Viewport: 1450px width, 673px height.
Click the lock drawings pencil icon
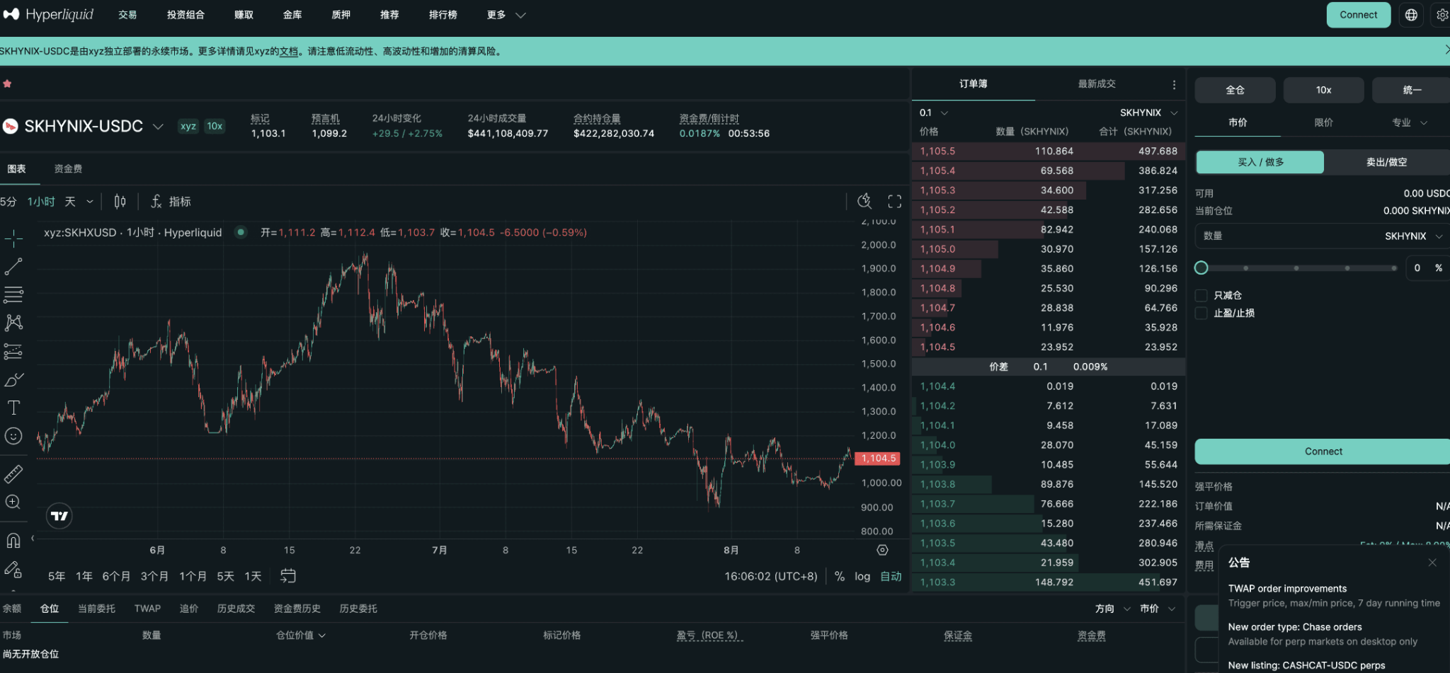(13, 569)
